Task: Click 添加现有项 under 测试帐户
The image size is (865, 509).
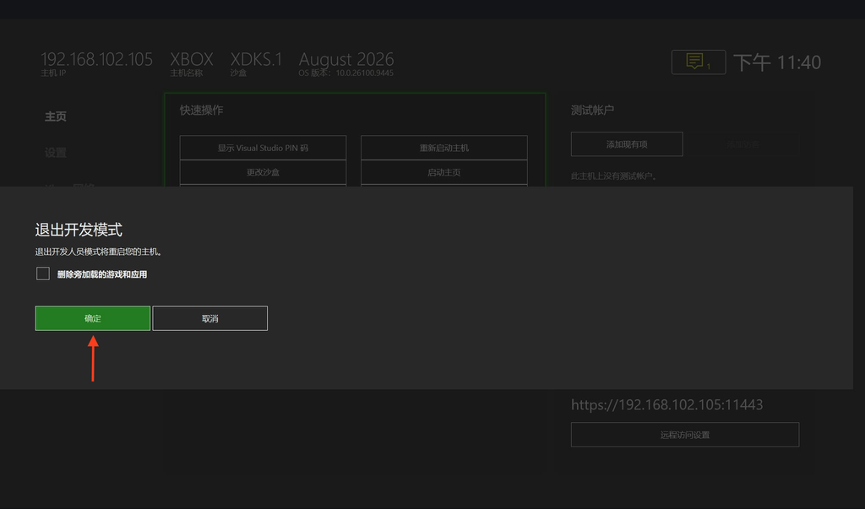Action: click(x=627, y=144)
